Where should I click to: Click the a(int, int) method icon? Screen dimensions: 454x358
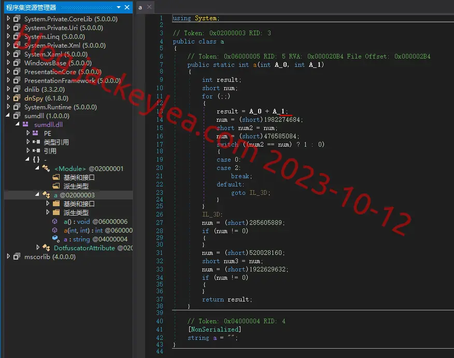pyautogui.click(x=55, y=230)
